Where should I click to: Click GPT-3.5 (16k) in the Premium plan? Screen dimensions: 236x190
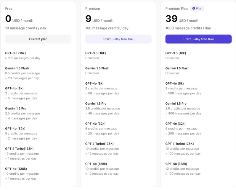[96, 53]
